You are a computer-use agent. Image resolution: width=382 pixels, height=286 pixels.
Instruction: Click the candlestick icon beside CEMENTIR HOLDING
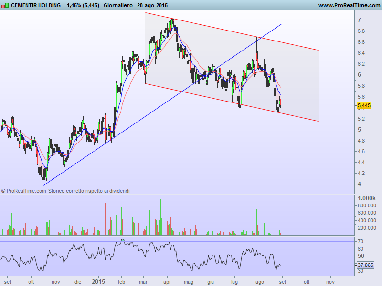(x=5, y=5)
